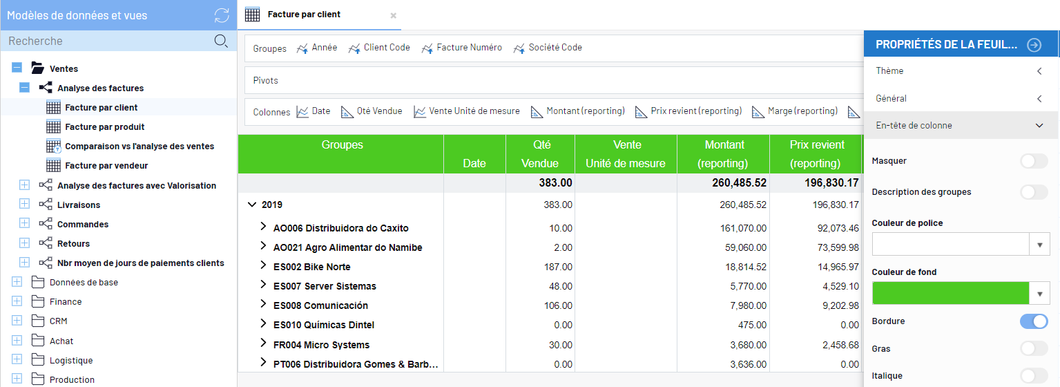Click the arrow icon in properties panel header
The height and width of the screenshot is (387, 1060).
pos(1034,45)
